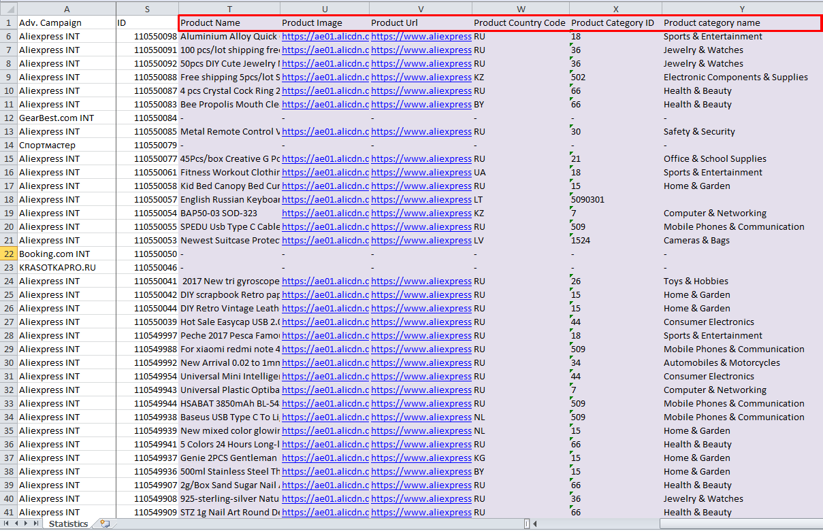Open the Statistics sheet tab
This screenshot has height=531, width=823.
[x=68, y=524]
